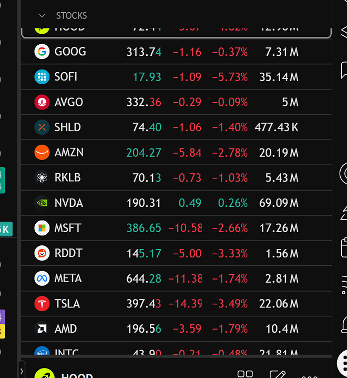Click TSLA's -3.49% change value
347x378 pixels.
tap(230, 304)
